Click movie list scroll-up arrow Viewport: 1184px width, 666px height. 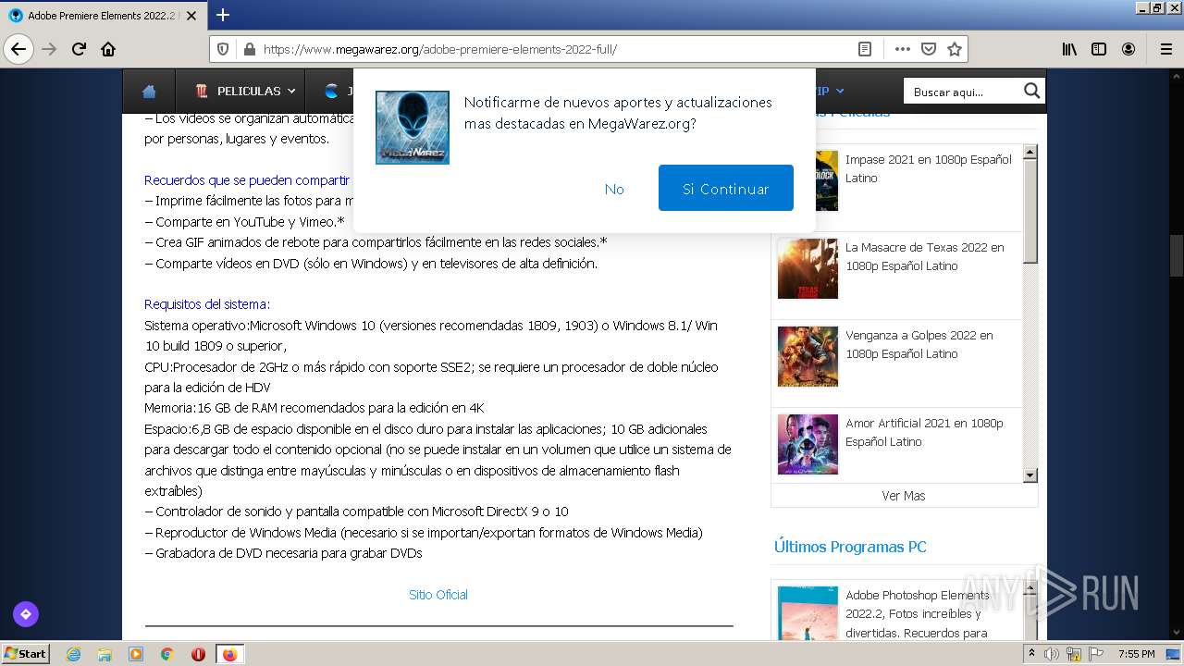click(1030, 152)
